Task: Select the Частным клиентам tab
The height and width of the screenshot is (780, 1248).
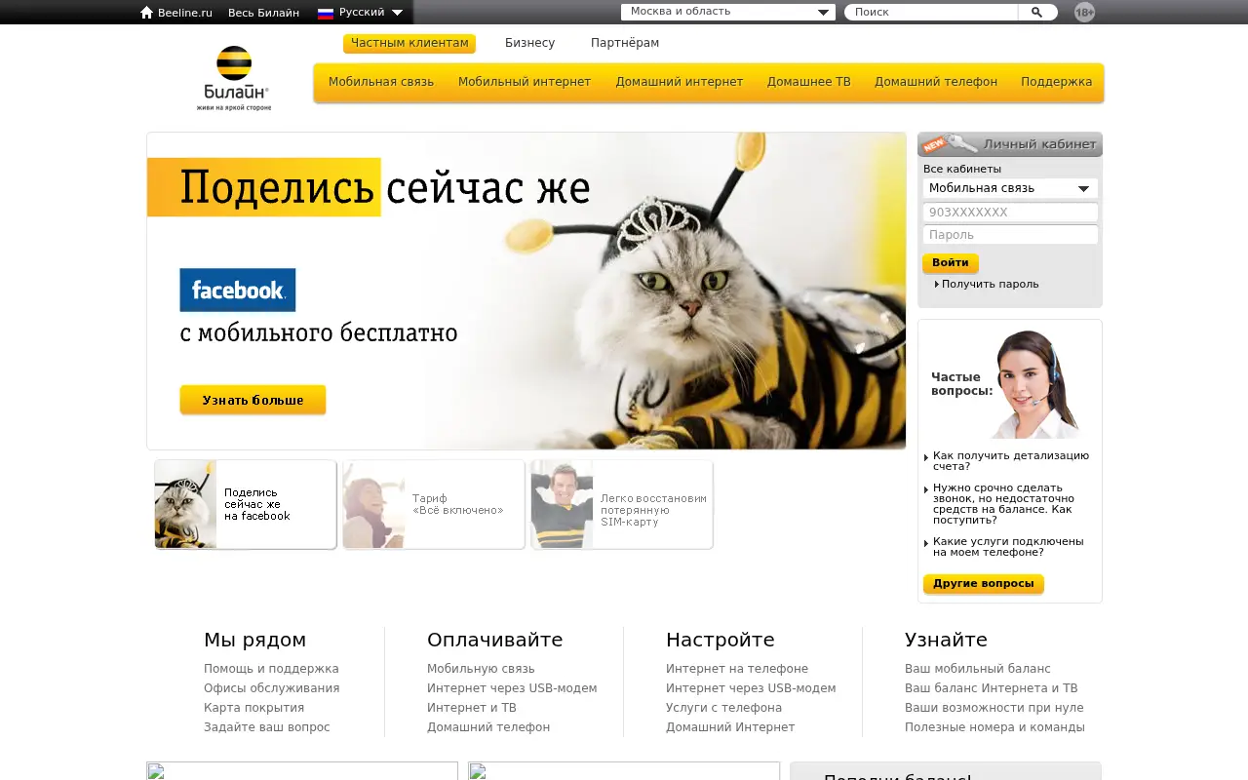Action: 409,43
